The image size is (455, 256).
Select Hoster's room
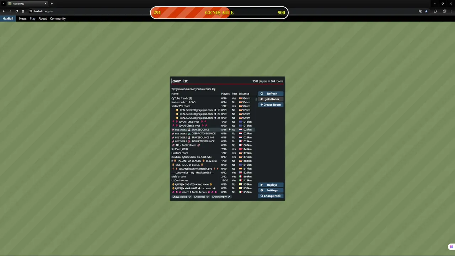(213, 153)
